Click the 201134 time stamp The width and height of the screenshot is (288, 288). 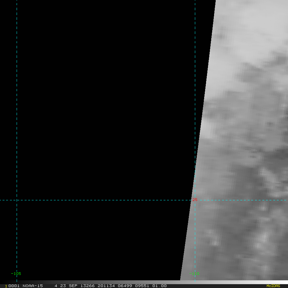click(106, 286)
